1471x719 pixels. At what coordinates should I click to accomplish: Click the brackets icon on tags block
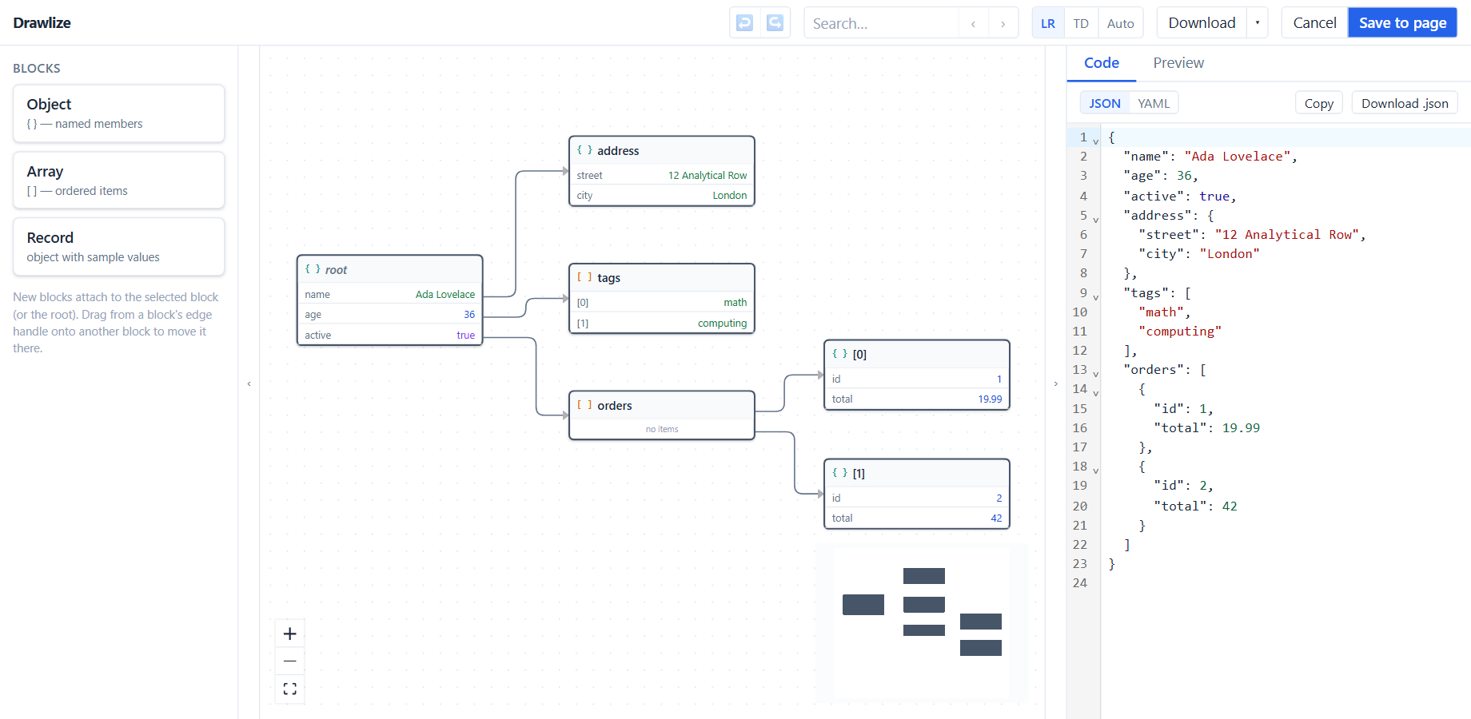point(584,277)
